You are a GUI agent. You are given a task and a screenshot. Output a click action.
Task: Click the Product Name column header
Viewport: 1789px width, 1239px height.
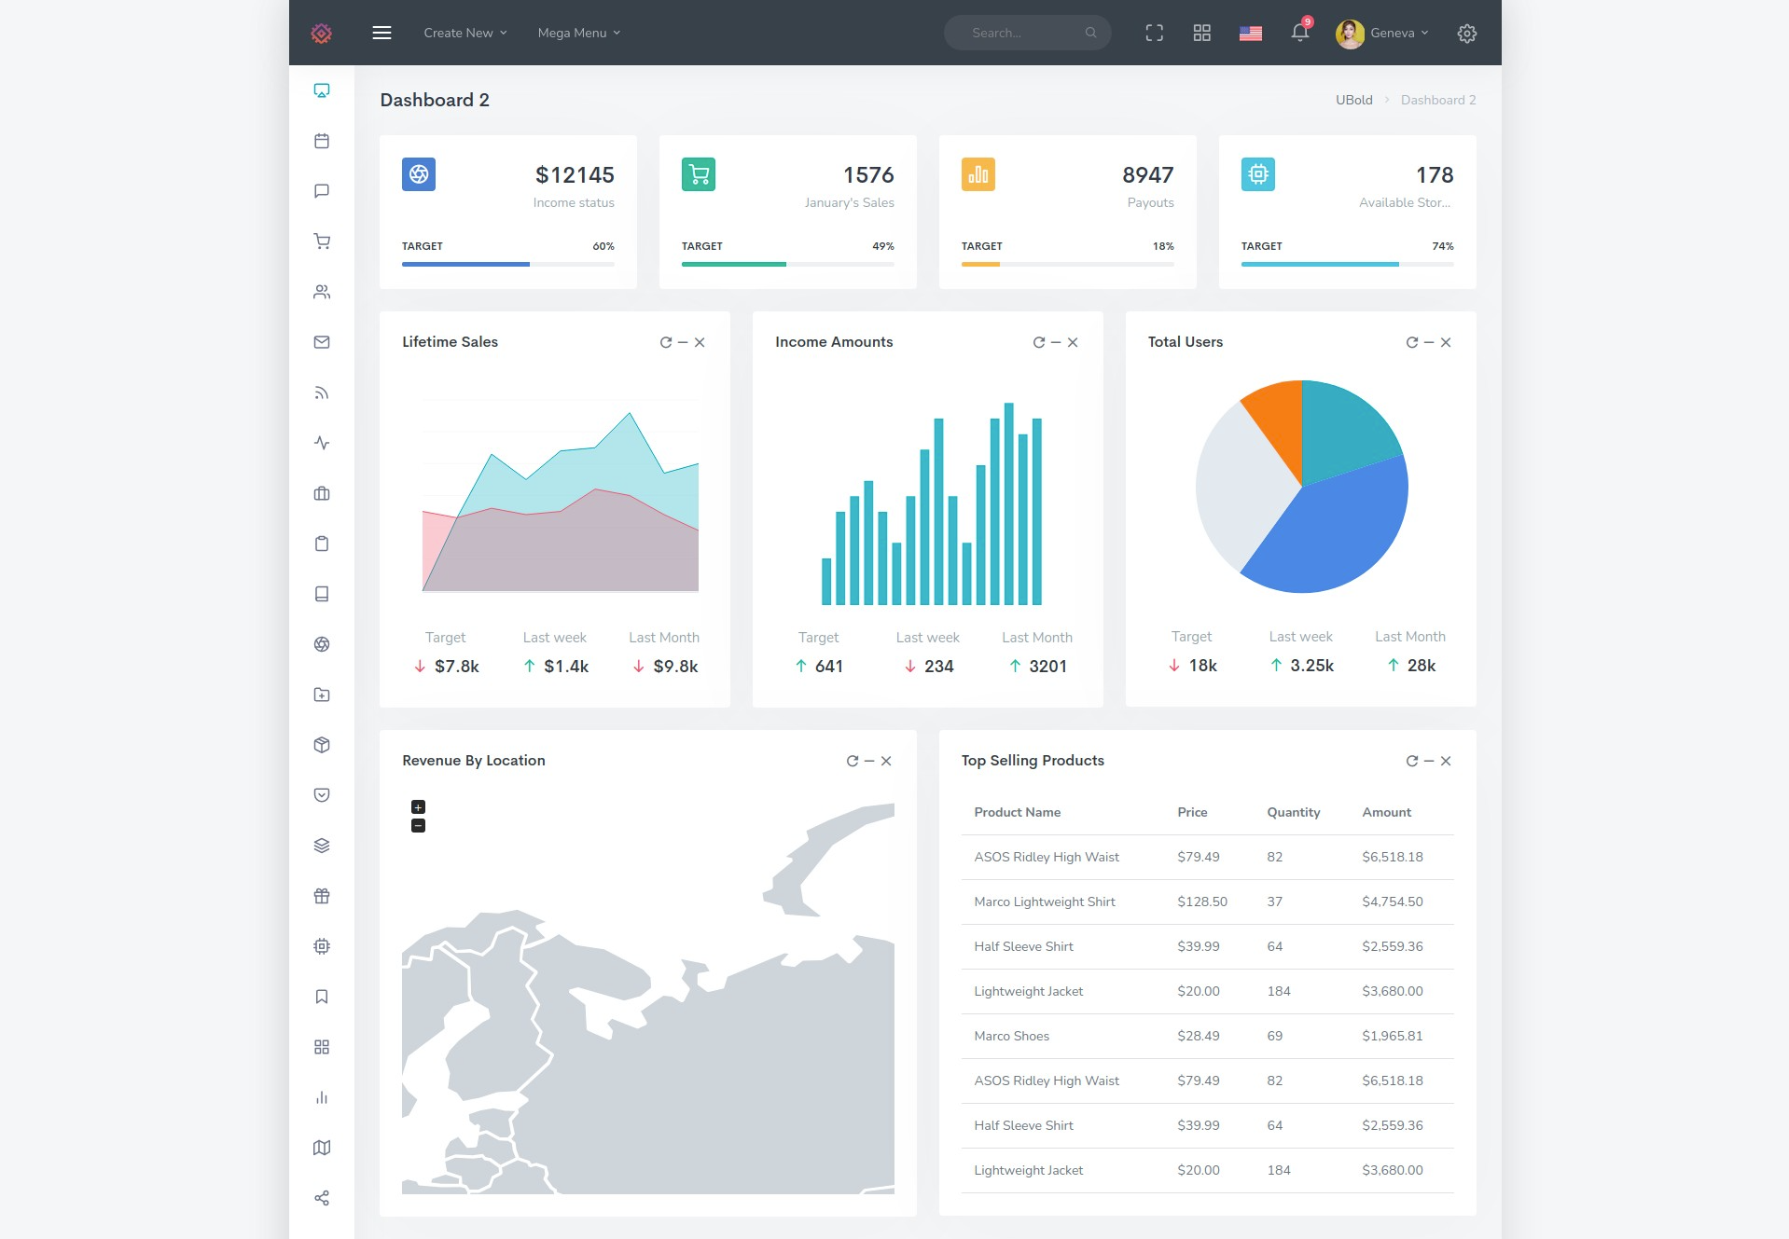[1017, 812]
